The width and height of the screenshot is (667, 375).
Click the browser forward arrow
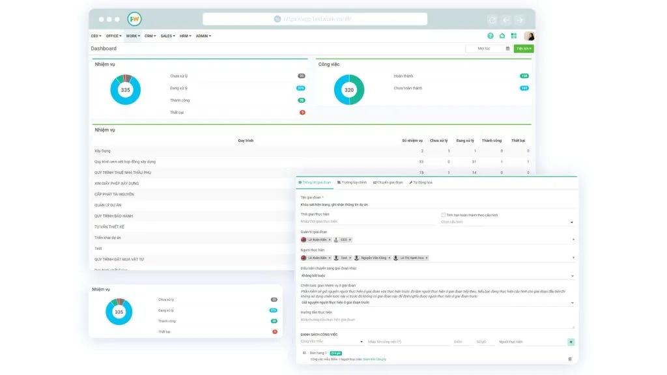(520, 20)
